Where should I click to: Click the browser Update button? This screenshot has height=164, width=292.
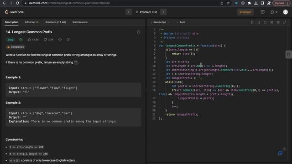281,3
